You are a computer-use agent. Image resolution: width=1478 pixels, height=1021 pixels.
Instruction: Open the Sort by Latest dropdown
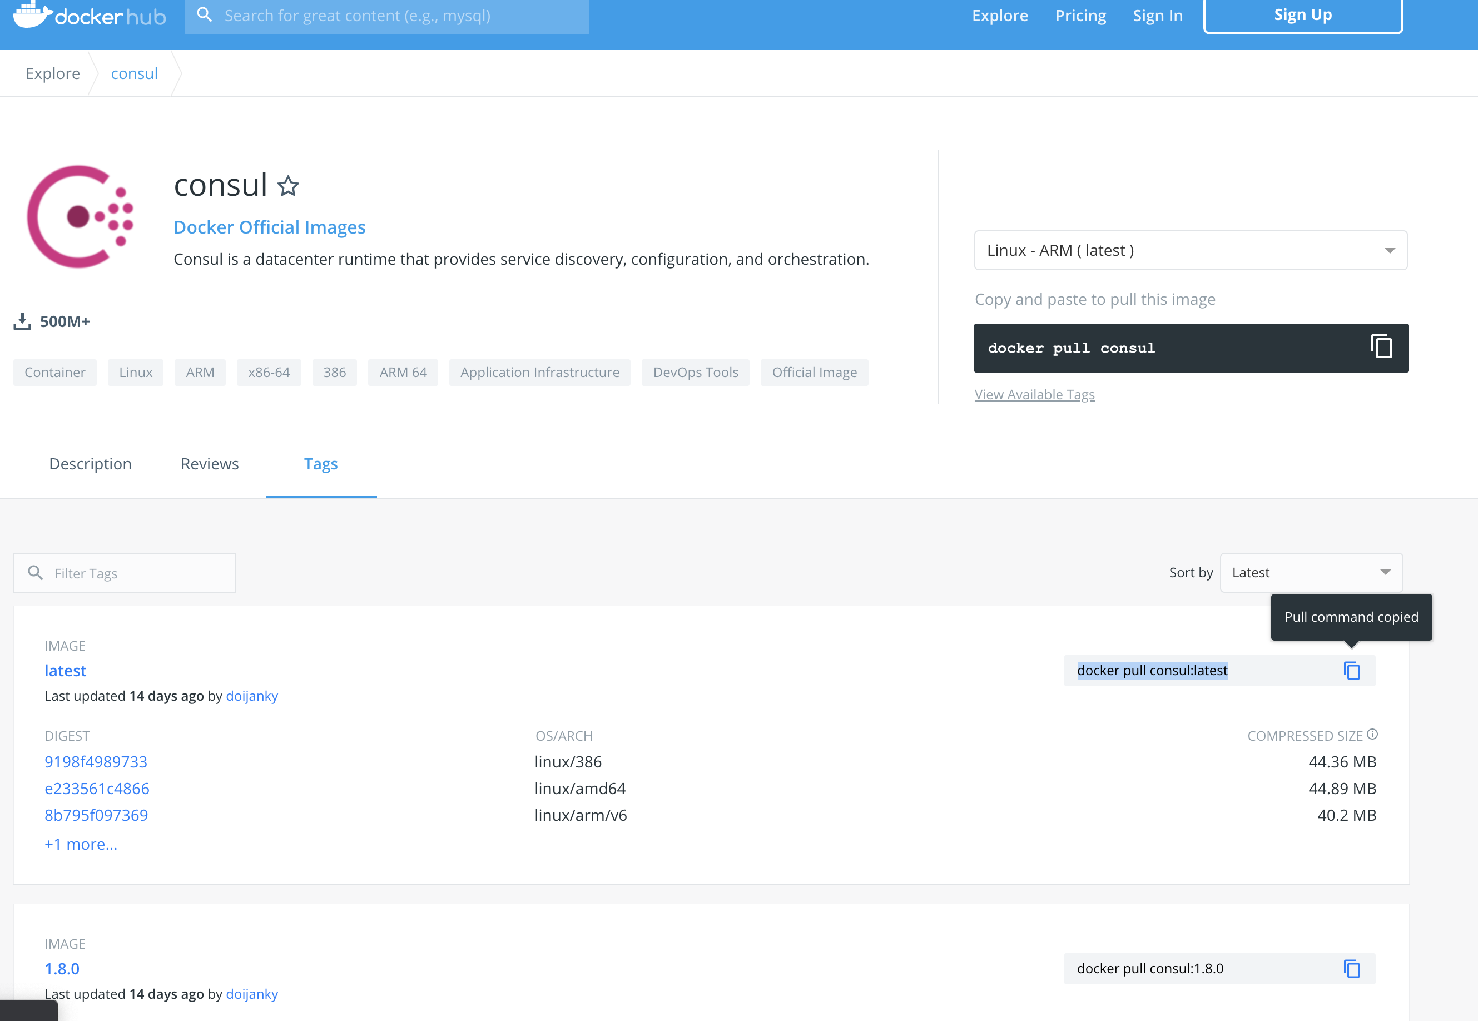point(1310,572)
